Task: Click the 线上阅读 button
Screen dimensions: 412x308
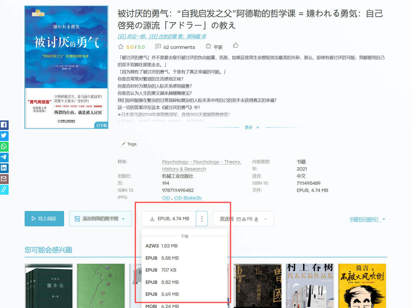Action: tap(44, 218)
